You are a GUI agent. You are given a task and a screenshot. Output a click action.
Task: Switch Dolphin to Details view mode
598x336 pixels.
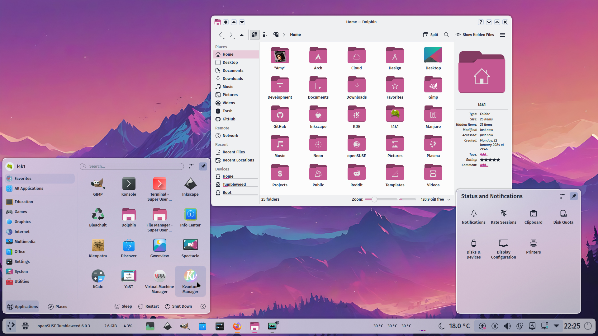276,35
